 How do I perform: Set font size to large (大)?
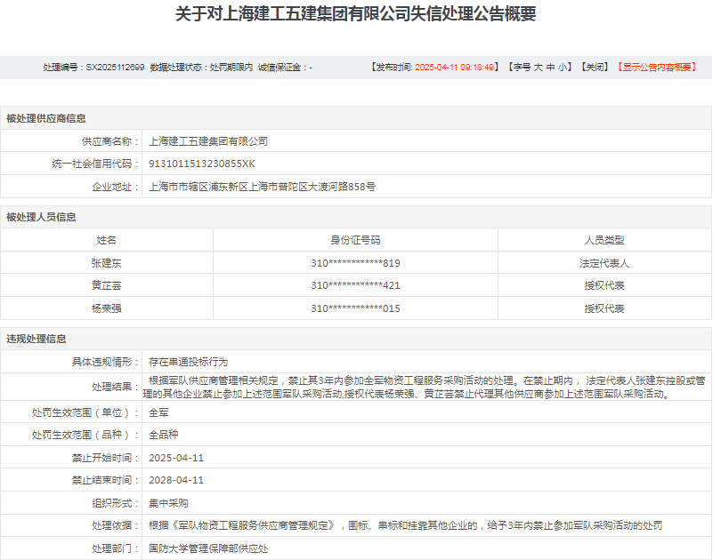tap(538, 68)
